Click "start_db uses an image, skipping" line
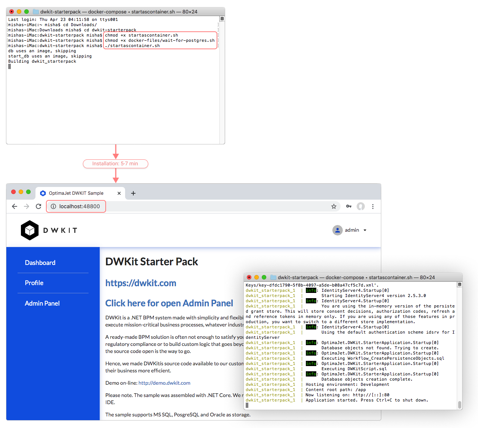478x428 pixels. [x=50, y=56]
